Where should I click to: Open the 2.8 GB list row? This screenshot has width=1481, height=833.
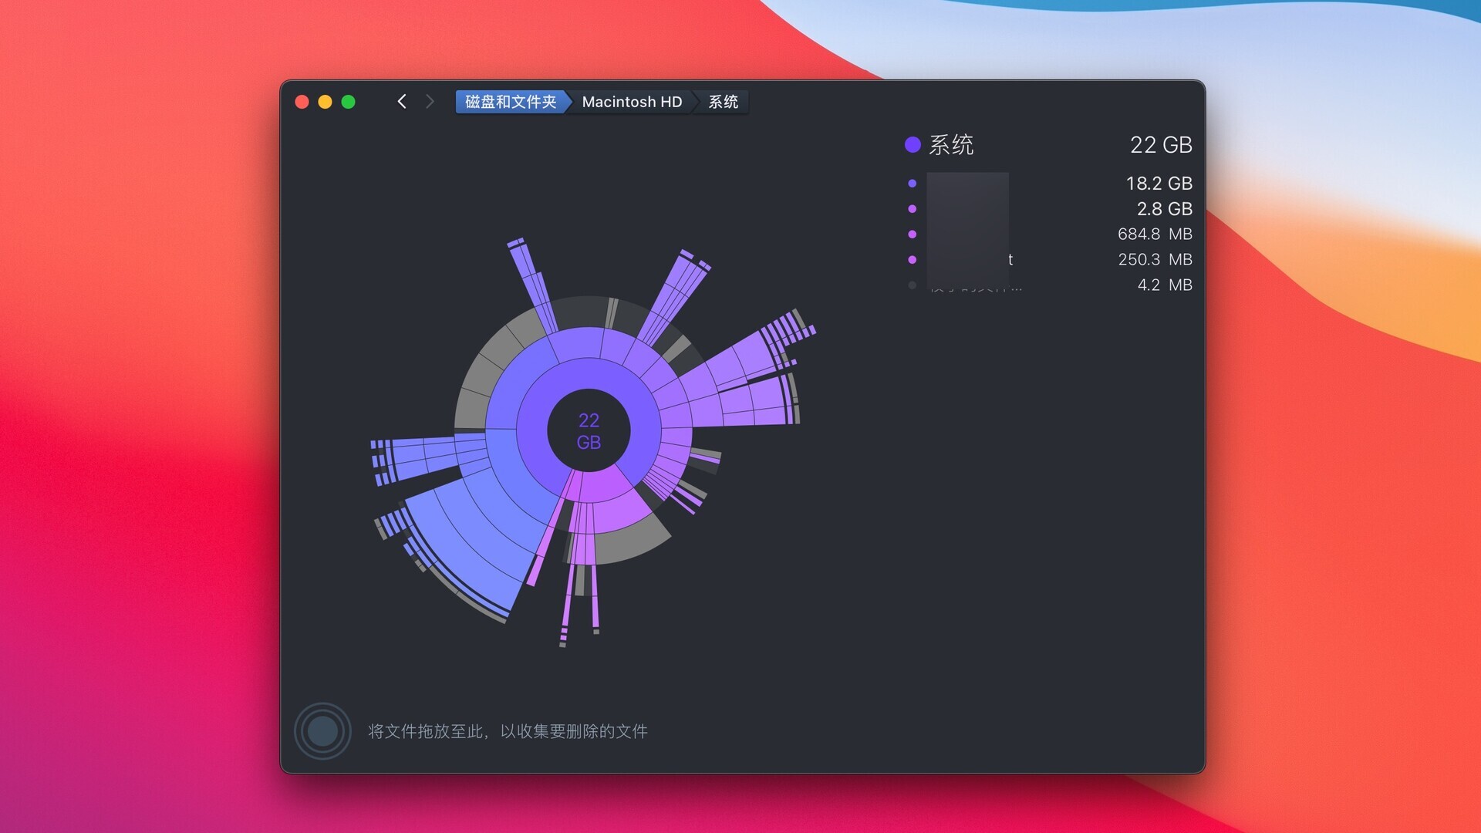coord(1050,209)
